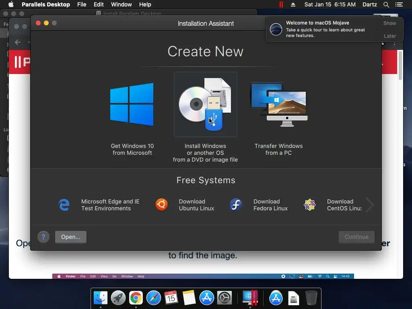Click the Open... button
This screenshot has width=412, height=309.
pyautogui.click(x=71, y=237)
